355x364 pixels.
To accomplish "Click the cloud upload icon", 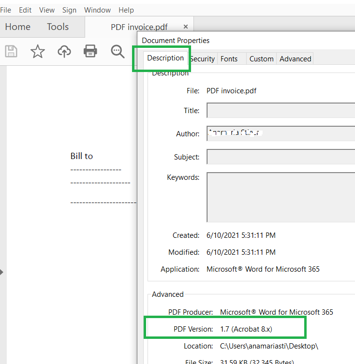I will click(64, 51).
